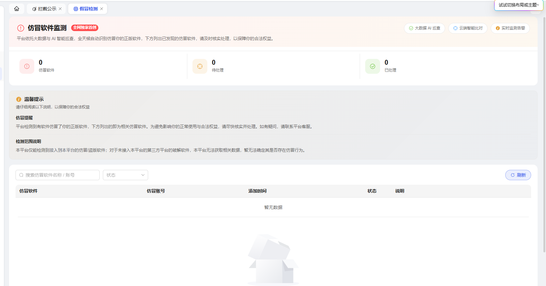Click the 试试切换布局或主题~ tooltip

point(519,5)
